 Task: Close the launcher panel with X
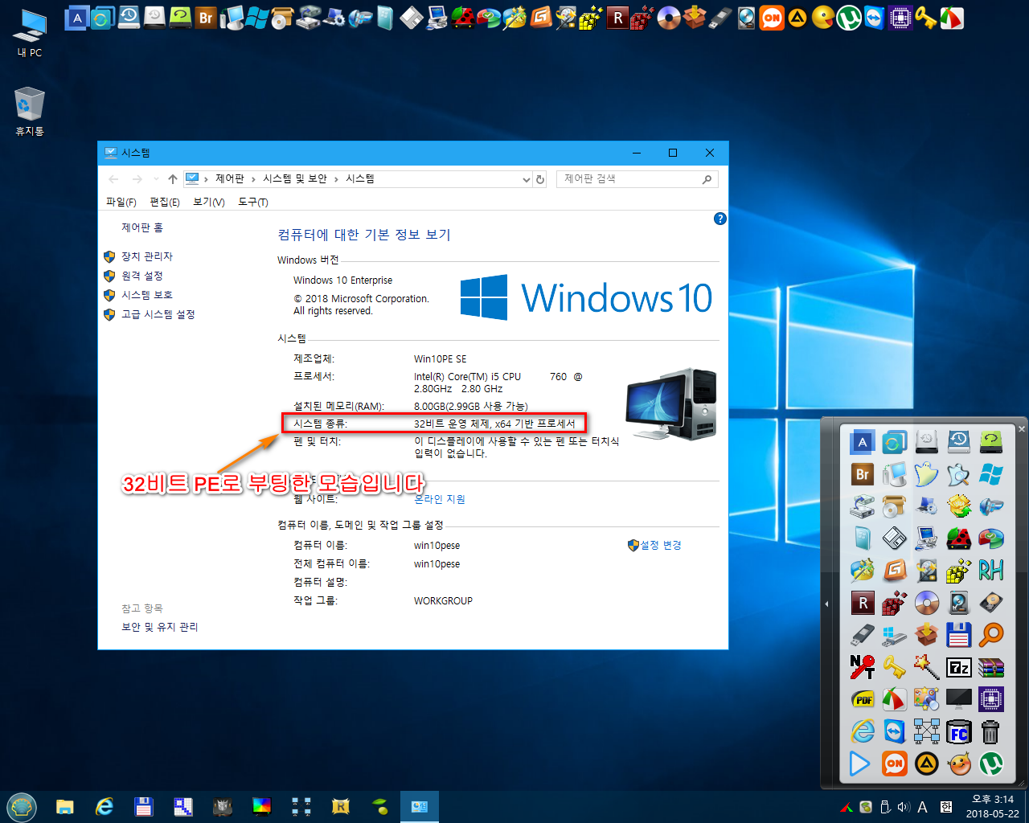tap(1022, 428)
